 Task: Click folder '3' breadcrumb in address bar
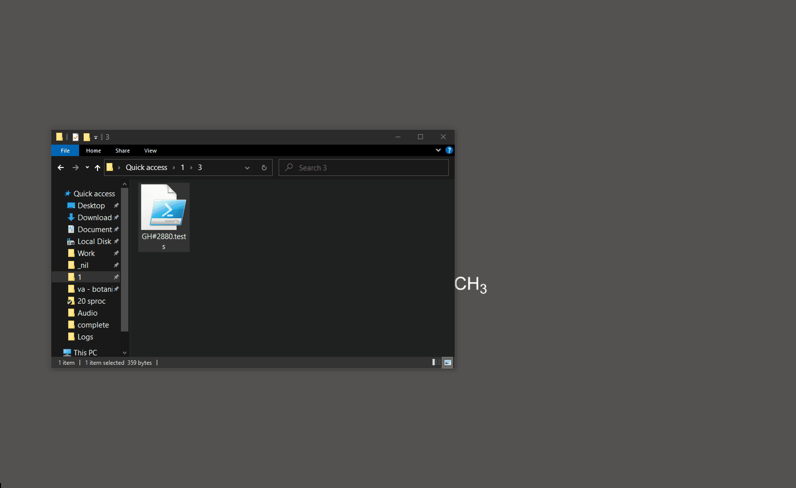pos(200,167)
